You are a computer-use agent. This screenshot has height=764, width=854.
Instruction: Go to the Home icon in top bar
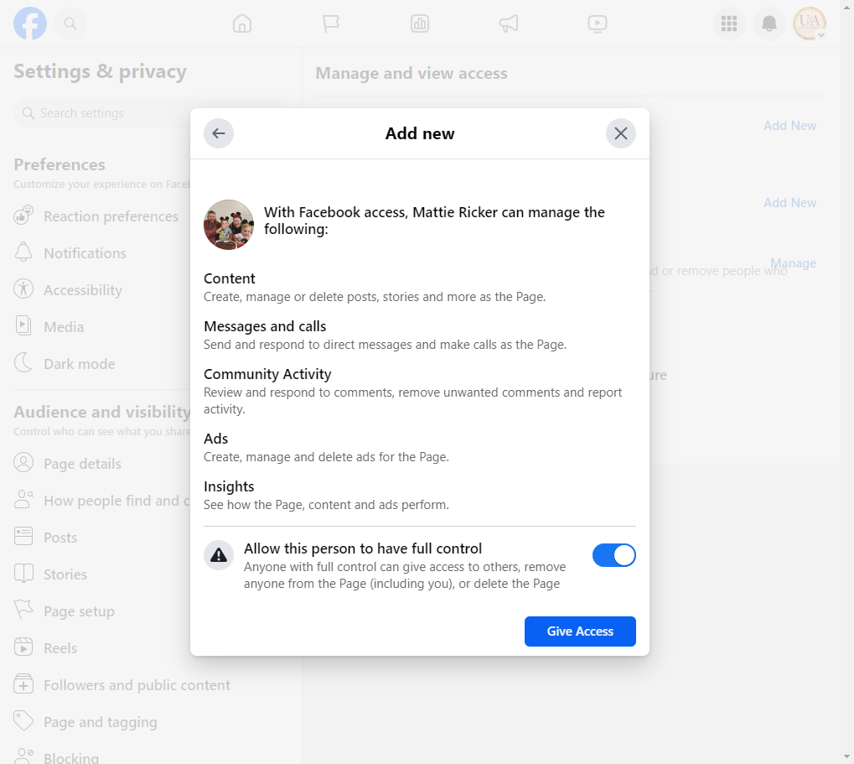[x=242, y=23]
